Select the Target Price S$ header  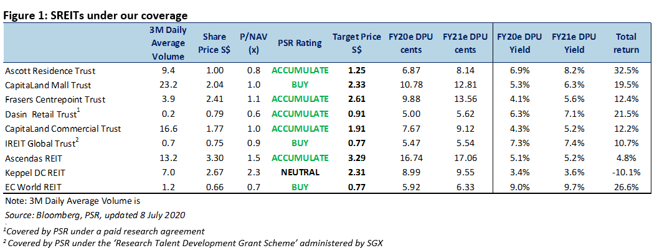357,43
